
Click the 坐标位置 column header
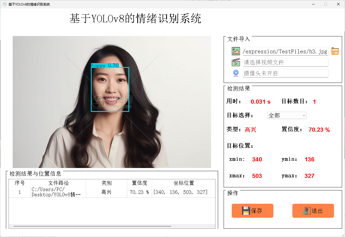pos(183,183)
